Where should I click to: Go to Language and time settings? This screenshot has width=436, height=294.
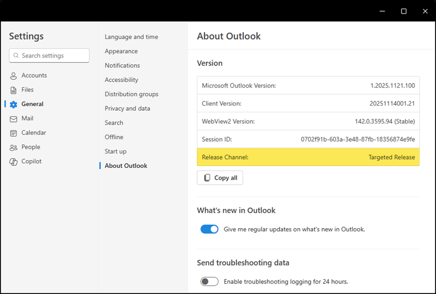click(x=131, y=37)
